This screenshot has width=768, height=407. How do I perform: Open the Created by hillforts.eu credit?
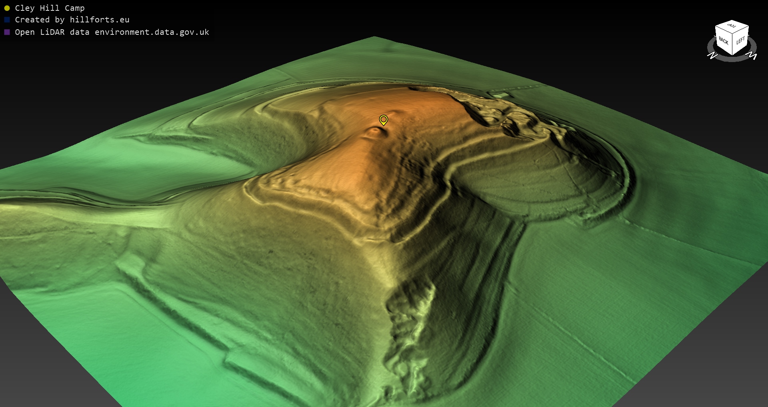[x=72, y=20]
